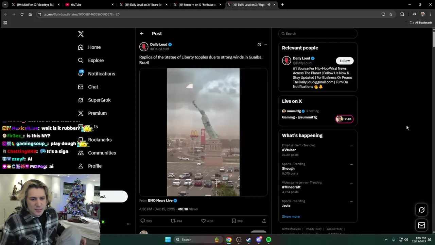Like the post with 4.3K likes

(x=203, y=221)
